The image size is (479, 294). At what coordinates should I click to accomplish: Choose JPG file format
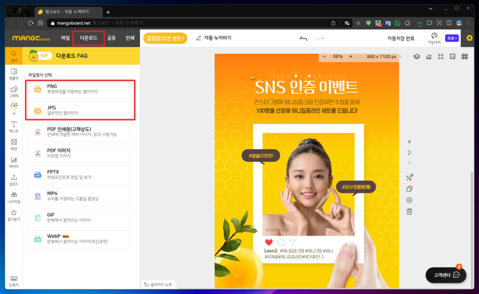coord(79,110)
